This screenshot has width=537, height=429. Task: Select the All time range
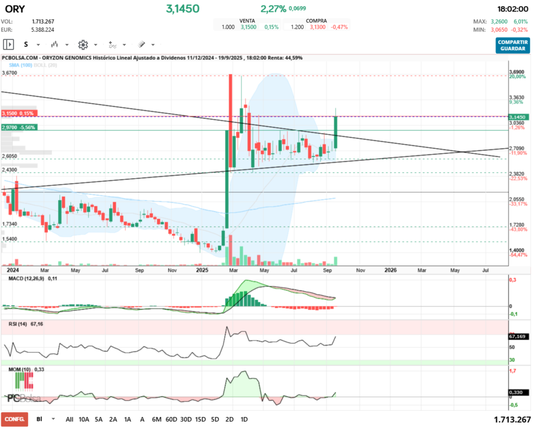[x=70, y=419]
